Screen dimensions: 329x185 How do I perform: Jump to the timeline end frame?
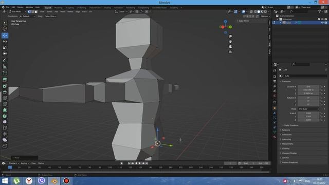(147, 163)
